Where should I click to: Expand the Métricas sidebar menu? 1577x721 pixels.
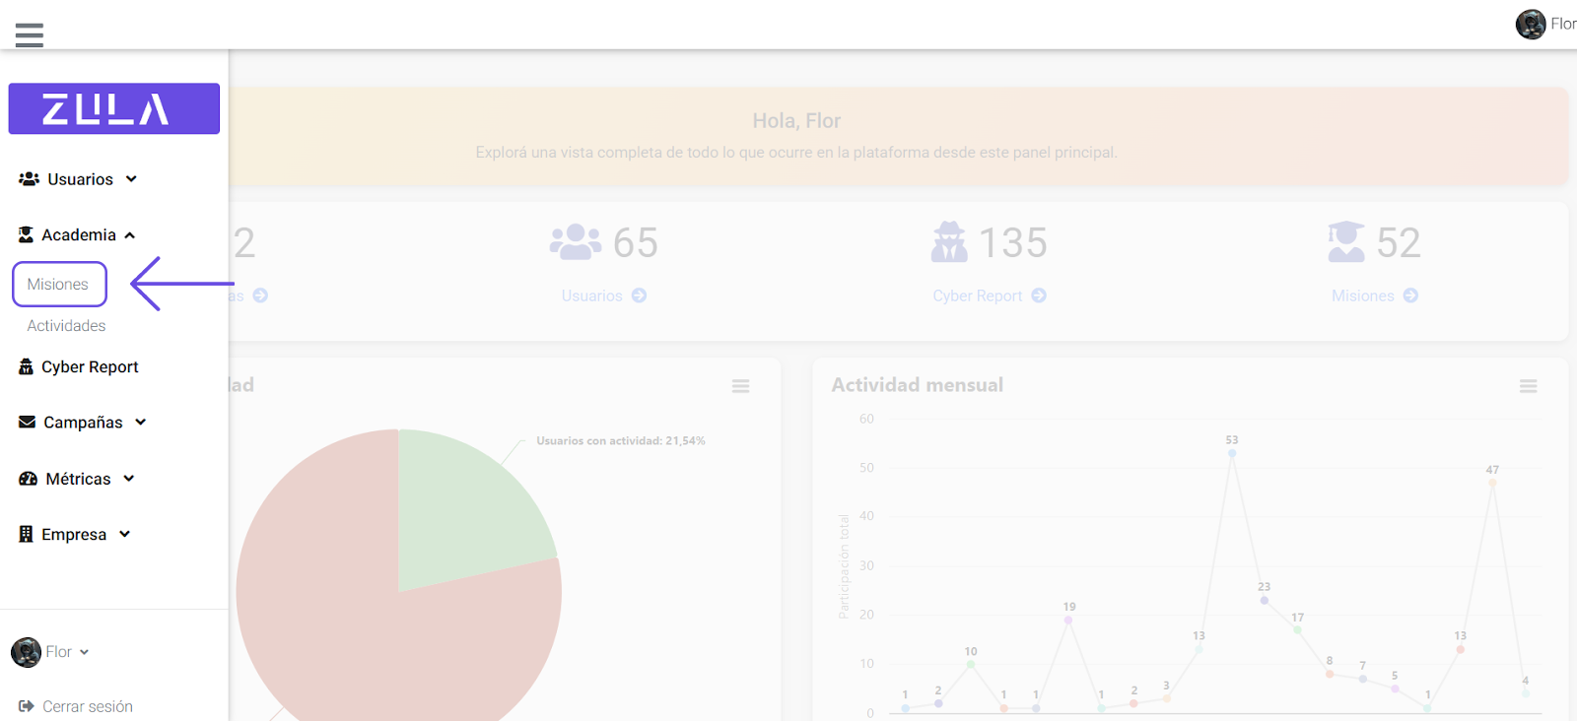[x=78, y=479]
